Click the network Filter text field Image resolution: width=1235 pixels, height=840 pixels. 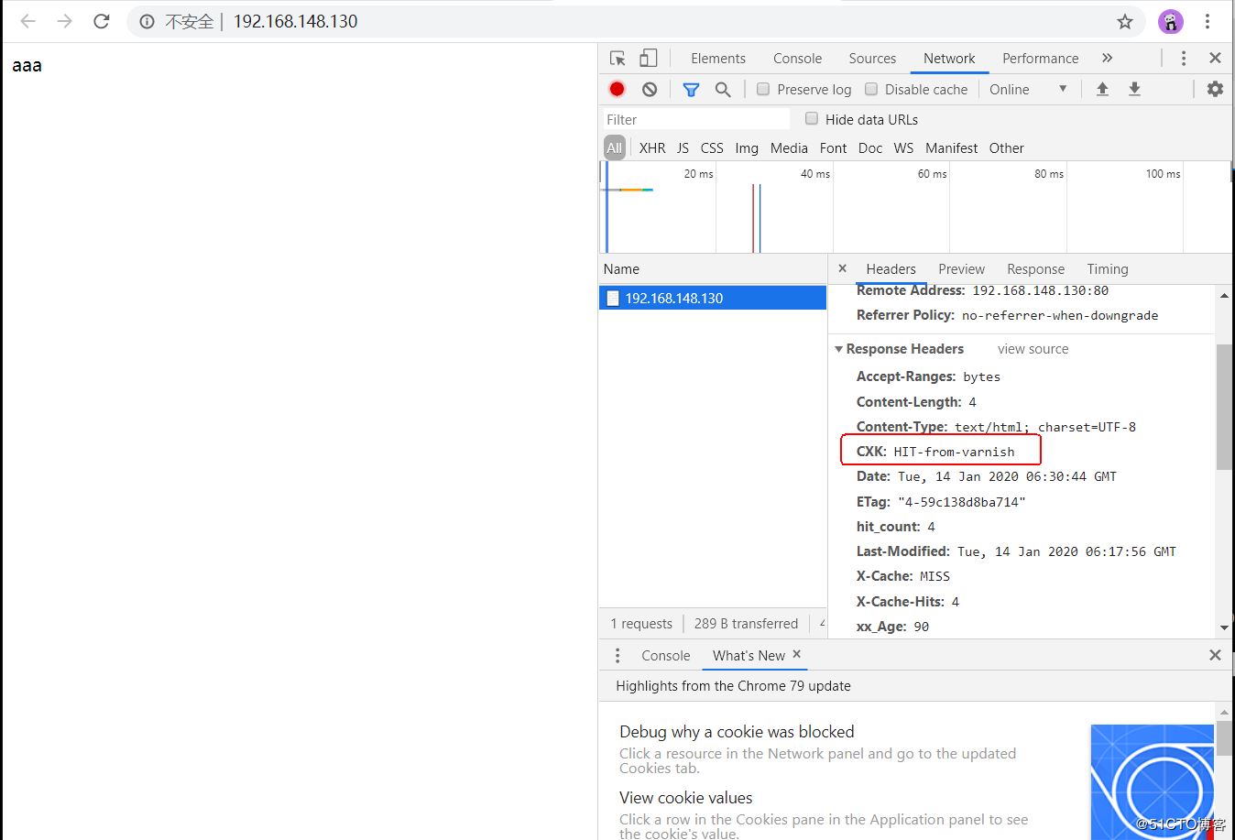(694, 120)
